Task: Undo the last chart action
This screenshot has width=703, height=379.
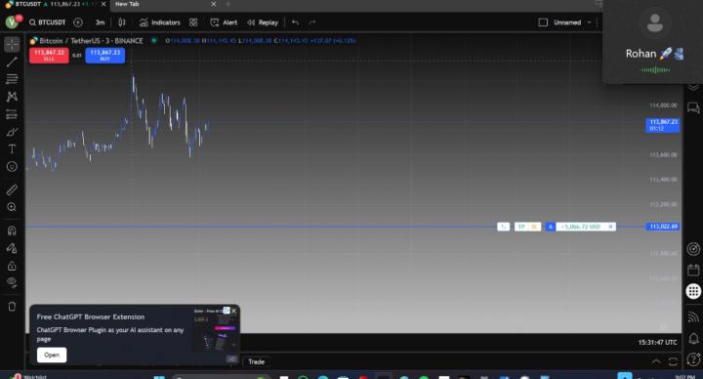Action: 295,22
